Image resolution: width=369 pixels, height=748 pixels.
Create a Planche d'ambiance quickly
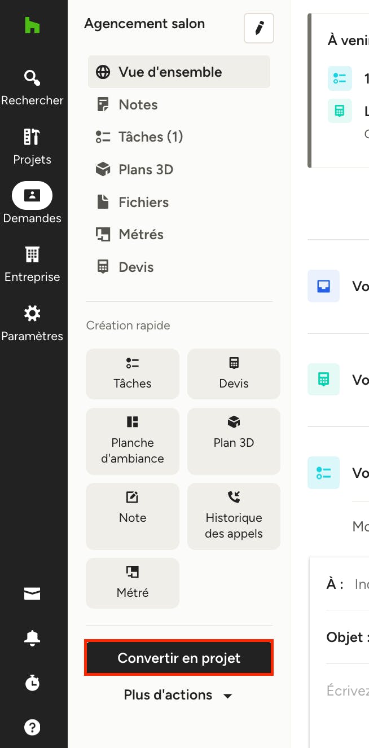[133, 441]
